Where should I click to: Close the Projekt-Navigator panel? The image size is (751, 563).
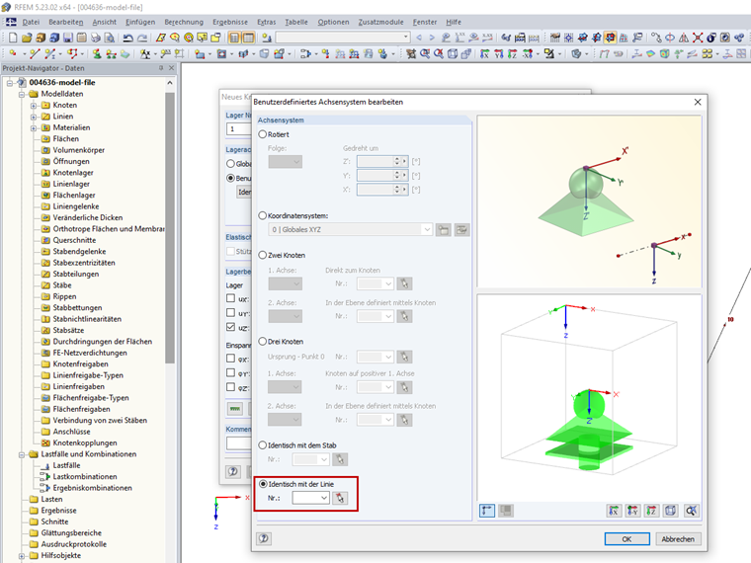172,68
